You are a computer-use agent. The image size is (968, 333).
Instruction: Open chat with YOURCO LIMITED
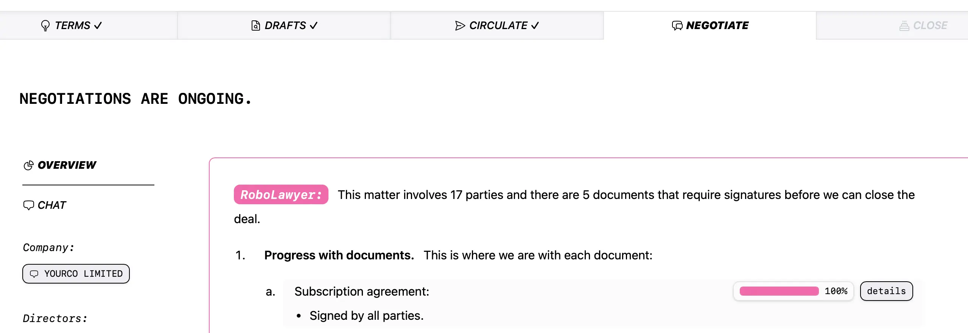click(x=76, y=274)
